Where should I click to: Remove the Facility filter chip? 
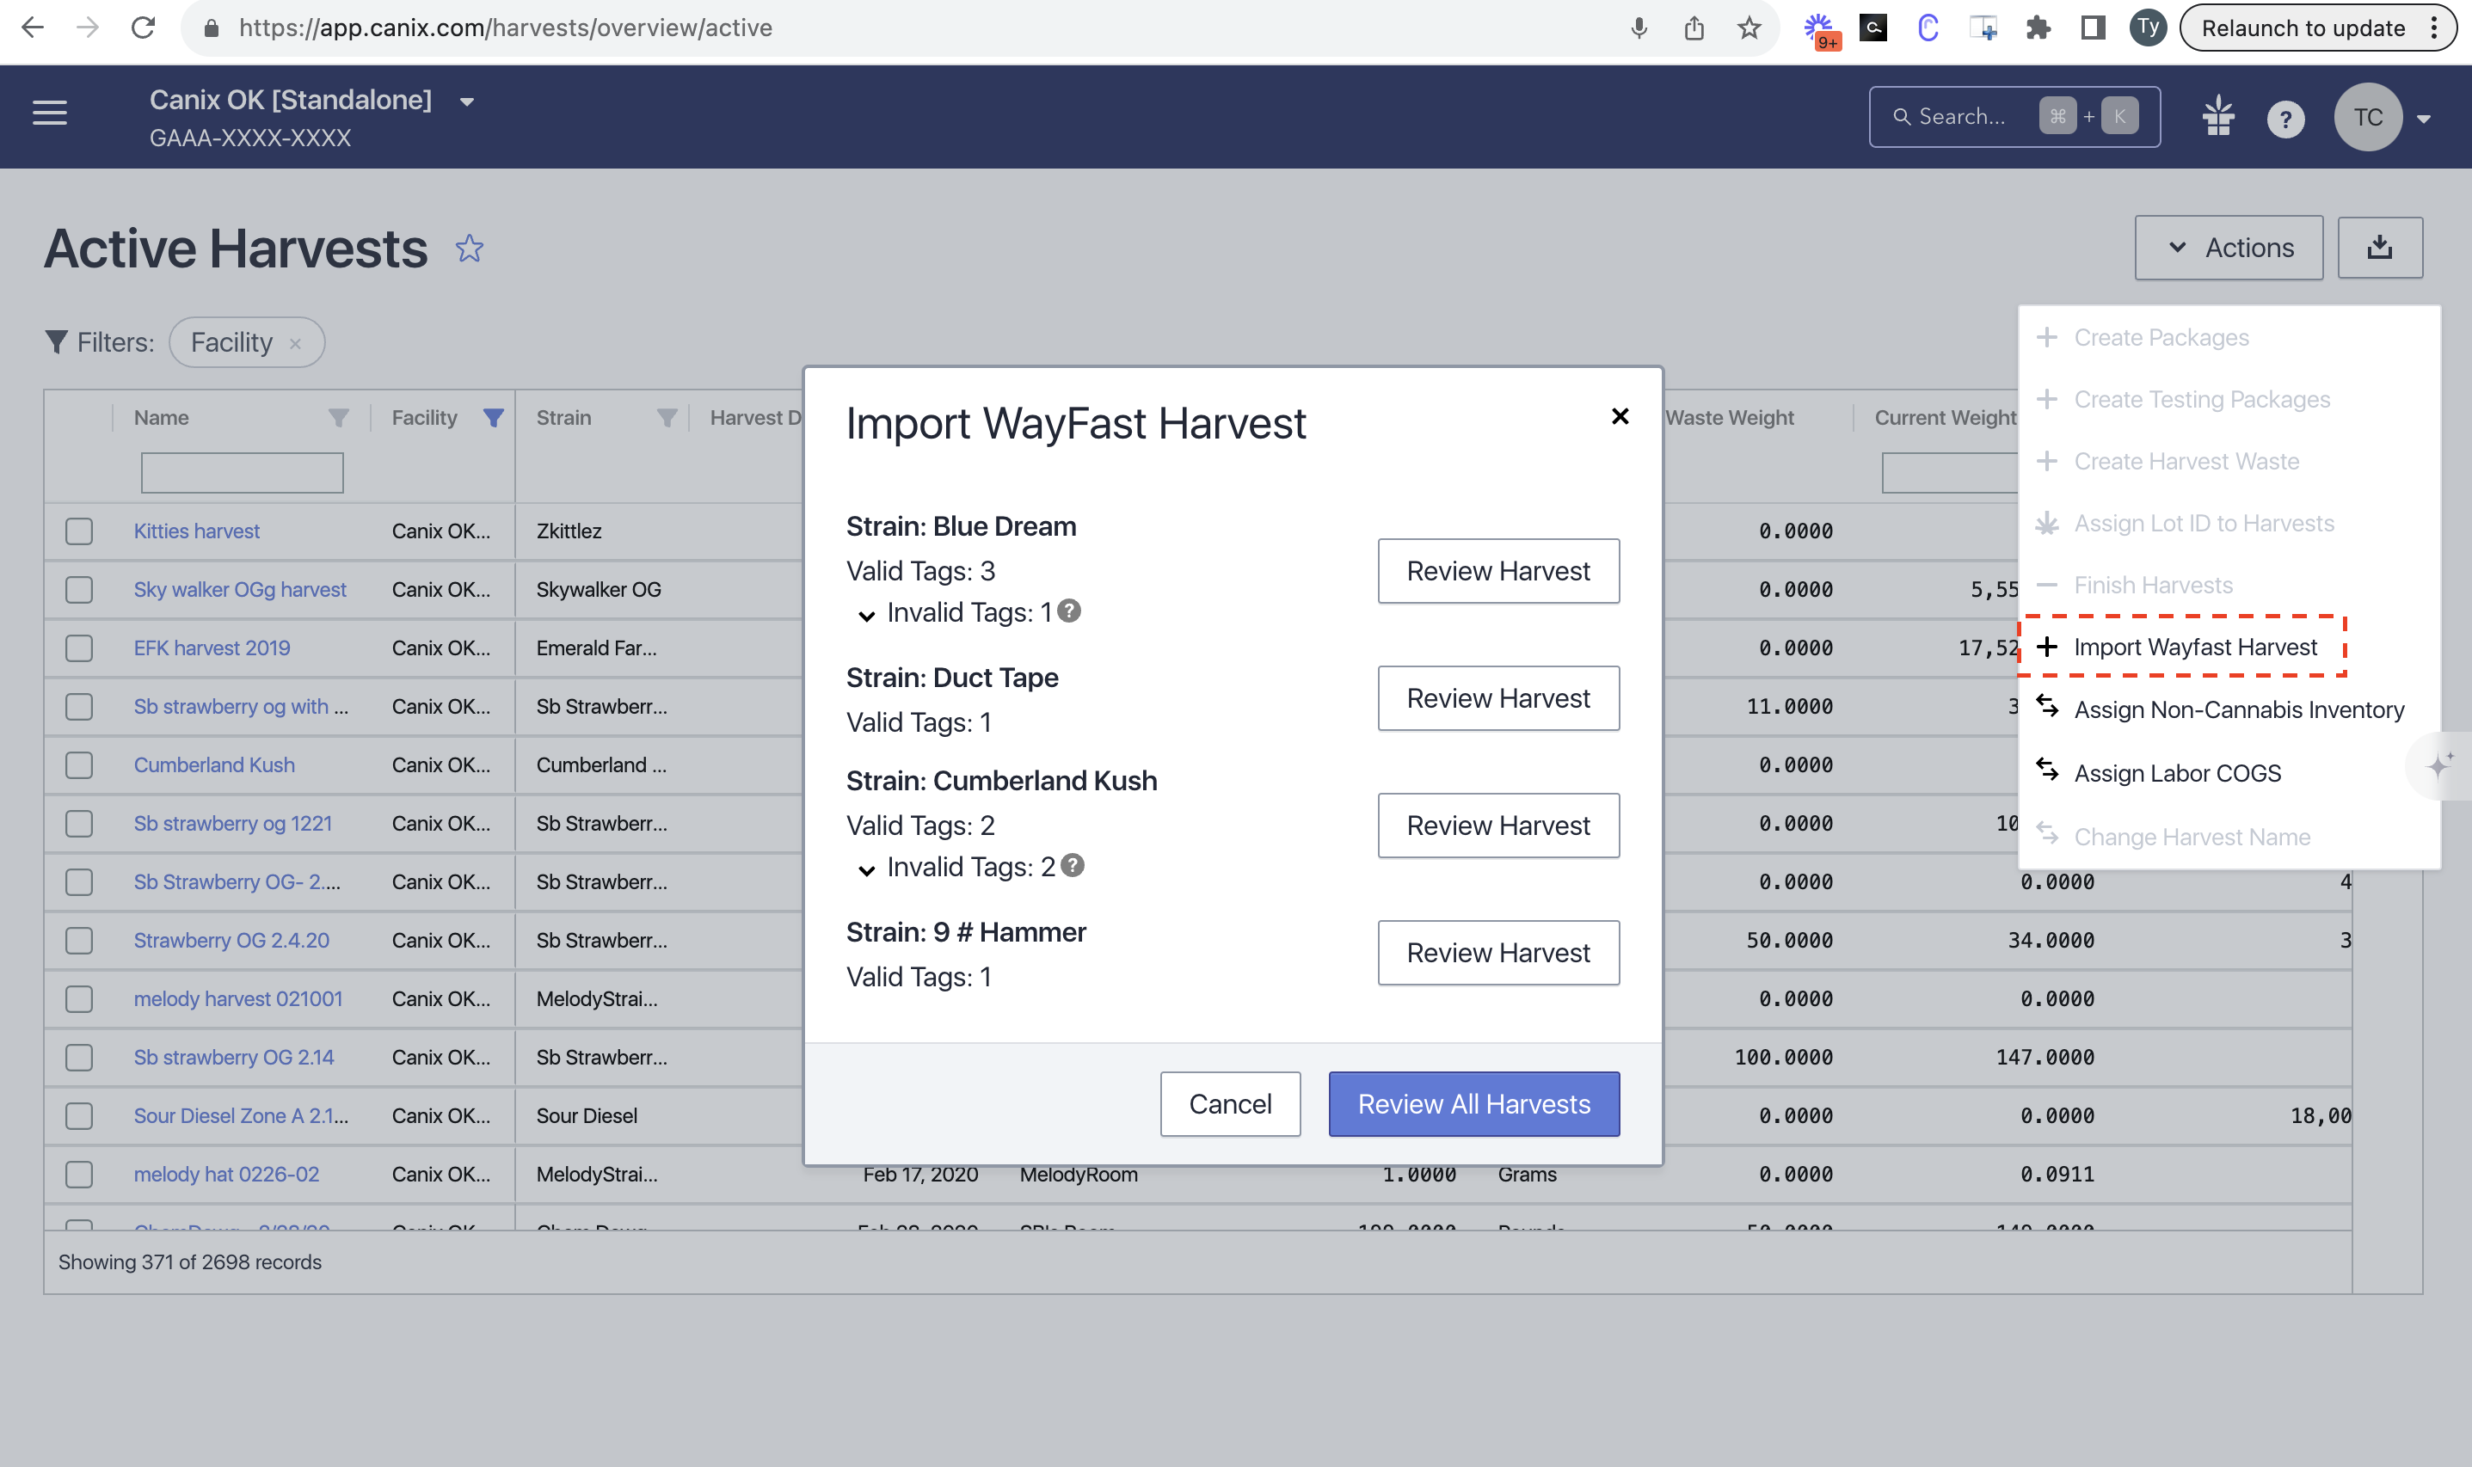(x=295, y=343)
